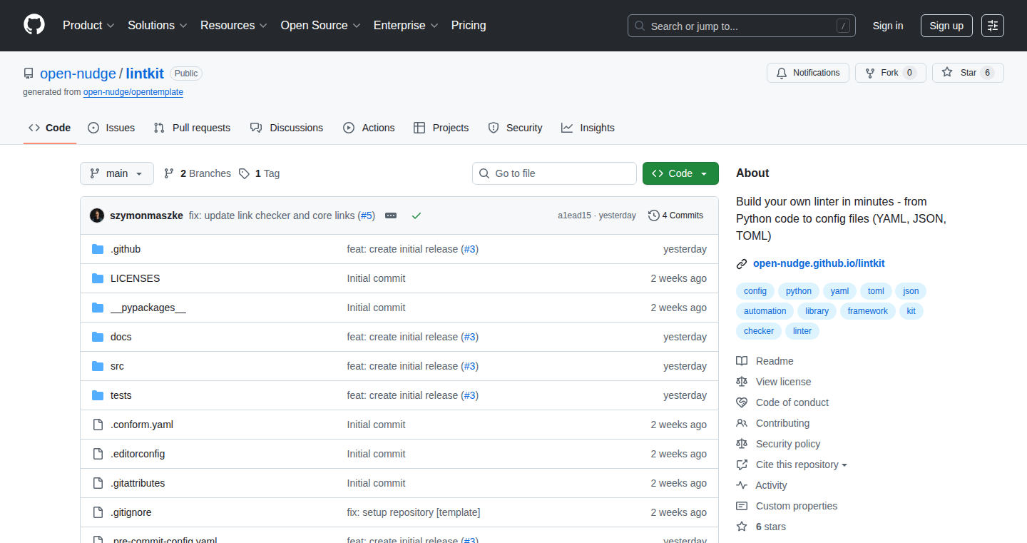The height and width of the screenshot is (543, 1027).
Task: Focus the Go to file input
Action: 554,173
